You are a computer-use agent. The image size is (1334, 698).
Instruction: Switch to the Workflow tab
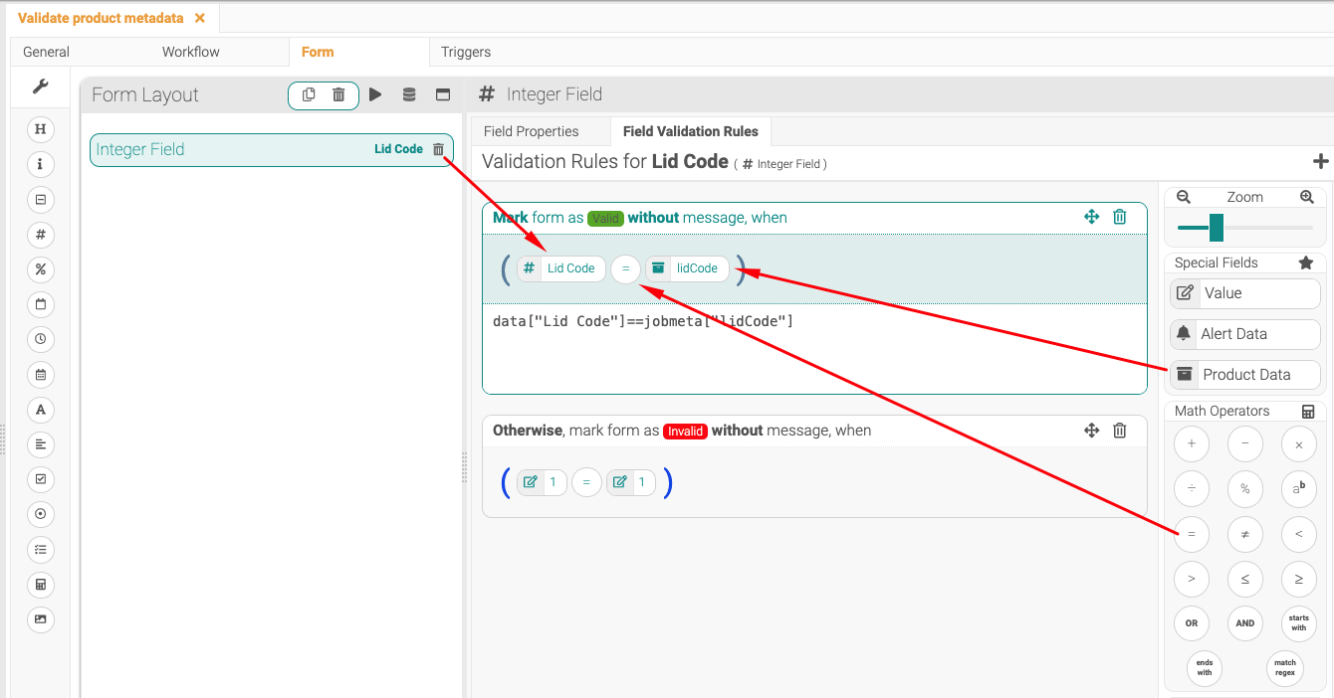coord(191,52)
